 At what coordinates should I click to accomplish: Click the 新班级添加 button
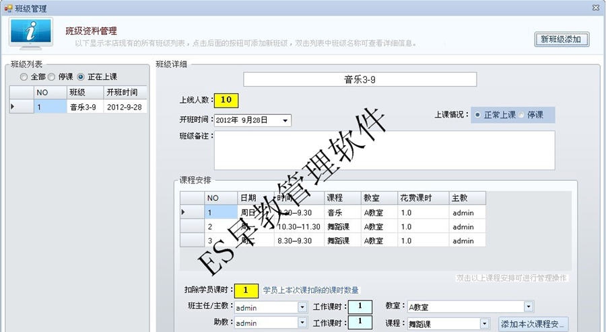(562, 40)
